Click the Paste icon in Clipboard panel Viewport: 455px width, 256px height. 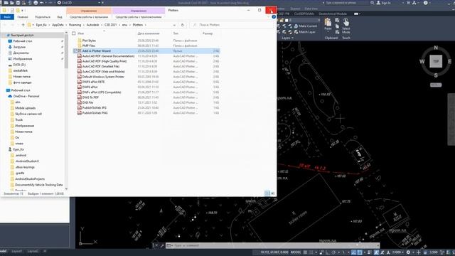point(328,22)
